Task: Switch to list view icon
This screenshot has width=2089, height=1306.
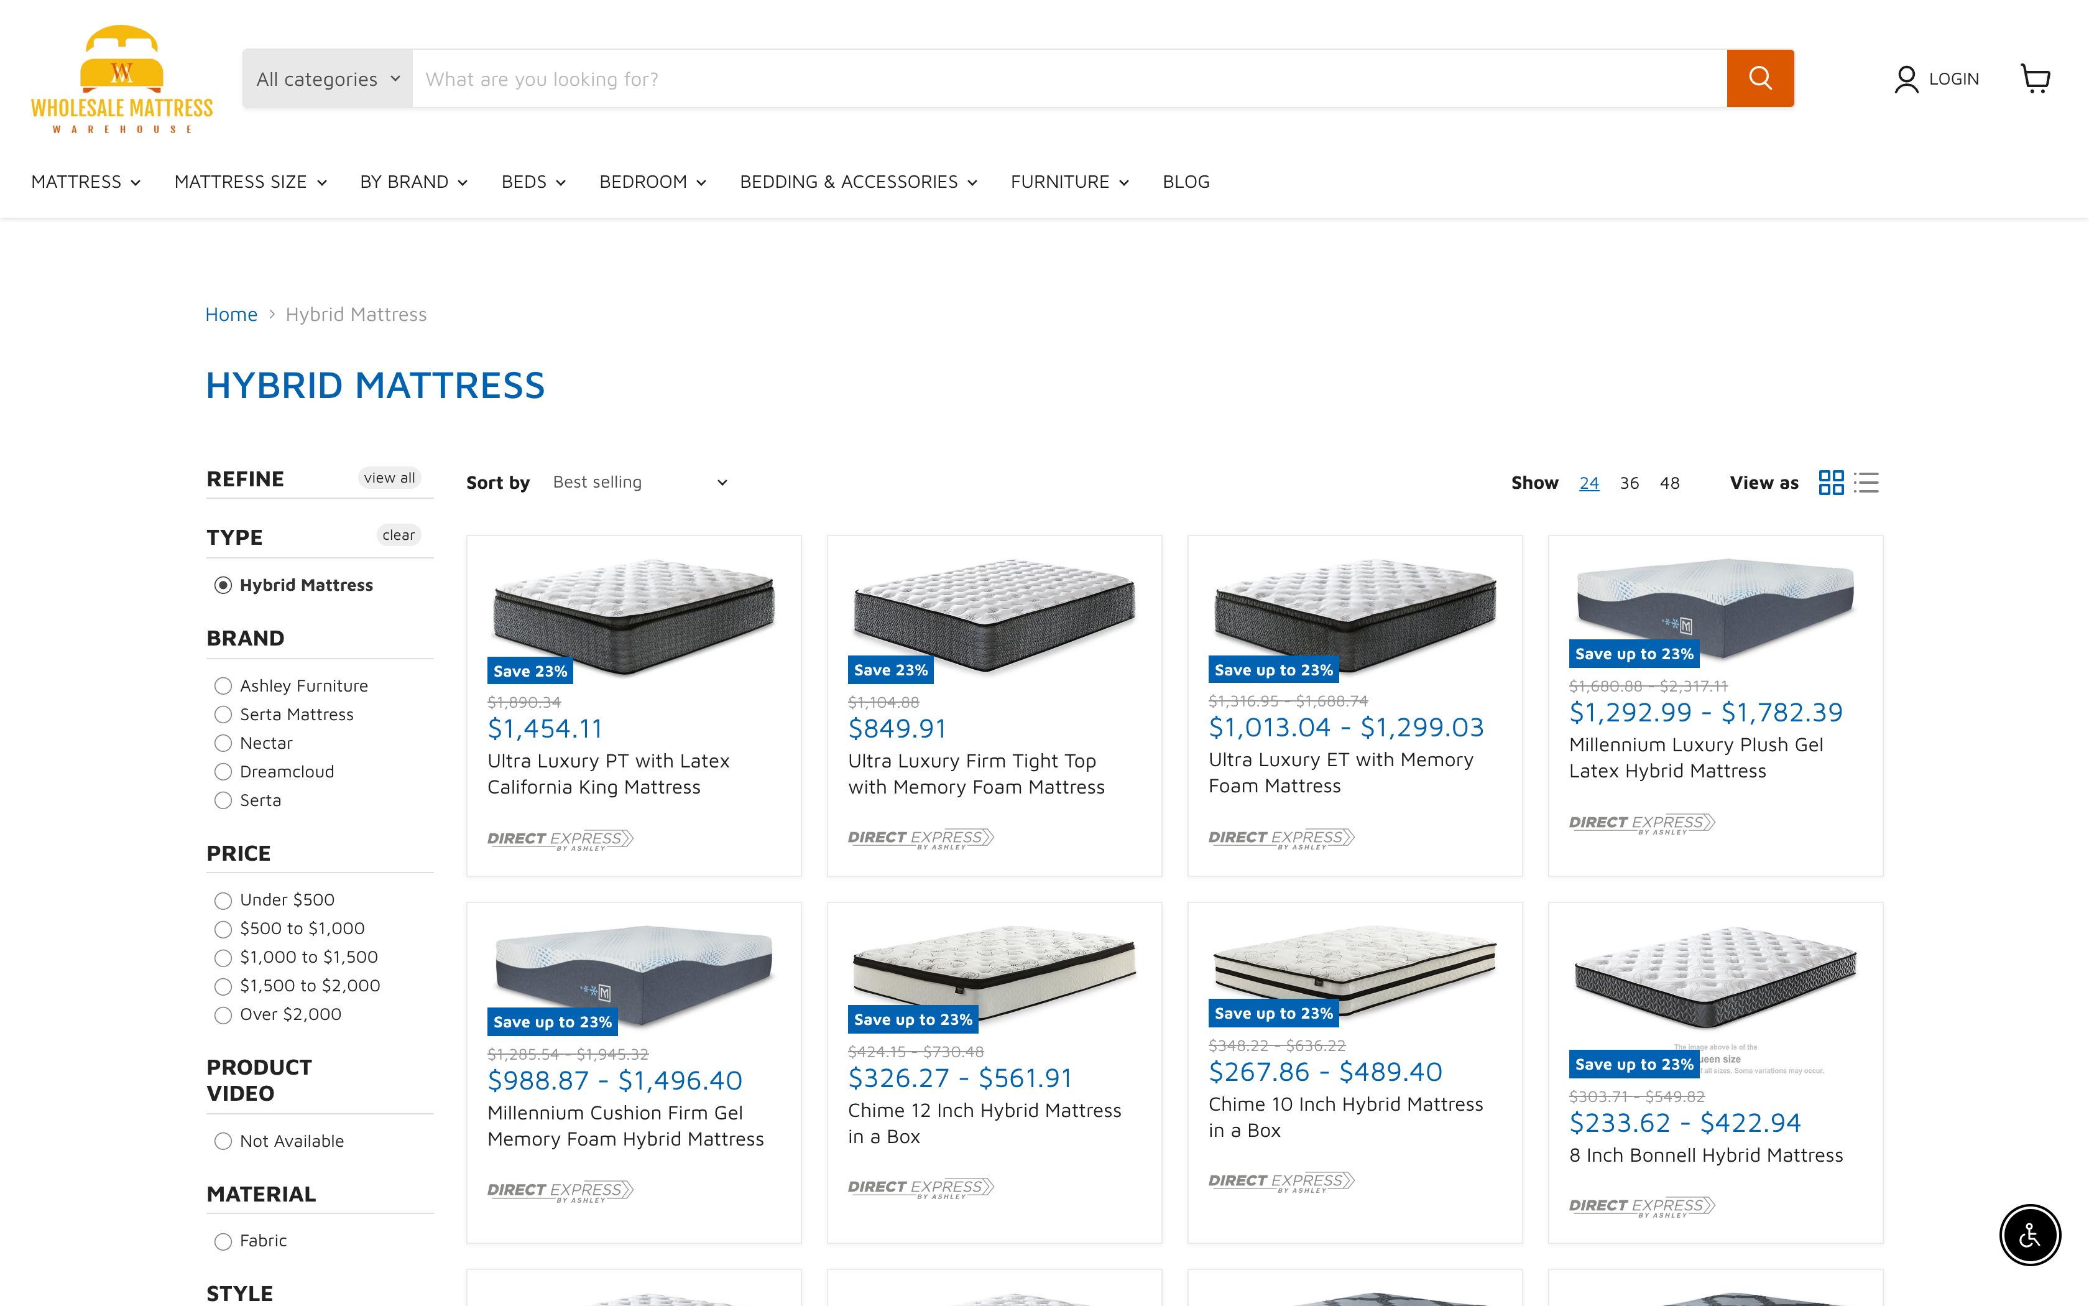Action: tap(1865, 482)
